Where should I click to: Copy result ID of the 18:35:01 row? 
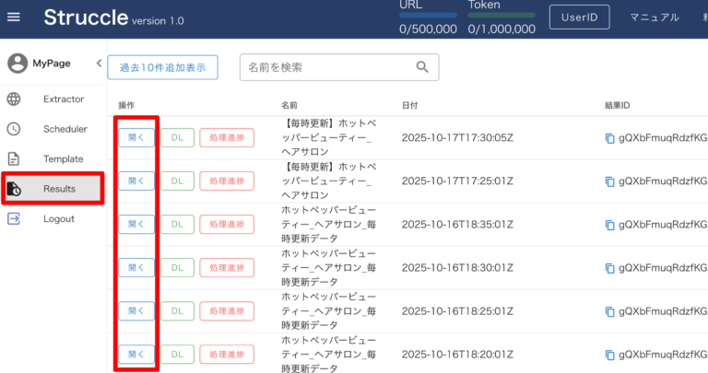coord(609,224)
